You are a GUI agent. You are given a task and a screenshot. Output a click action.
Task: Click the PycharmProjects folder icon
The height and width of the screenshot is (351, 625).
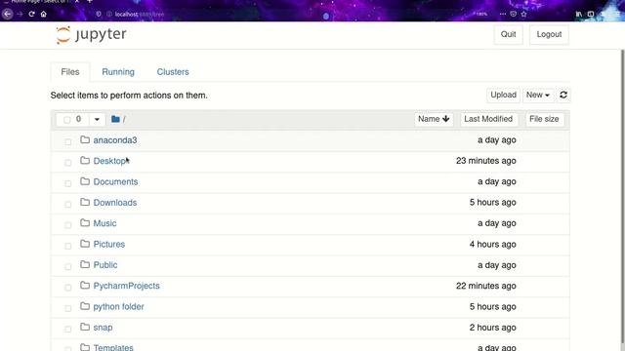[85, 286]
